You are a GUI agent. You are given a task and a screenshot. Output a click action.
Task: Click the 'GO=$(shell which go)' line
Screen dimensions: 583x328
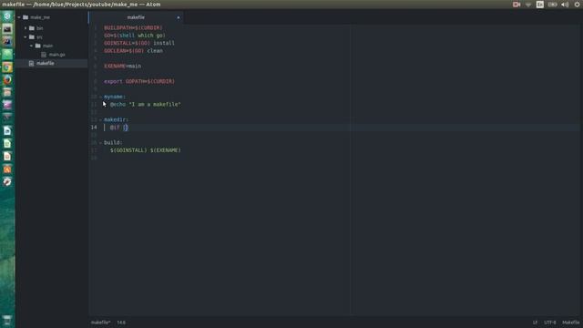135,36
